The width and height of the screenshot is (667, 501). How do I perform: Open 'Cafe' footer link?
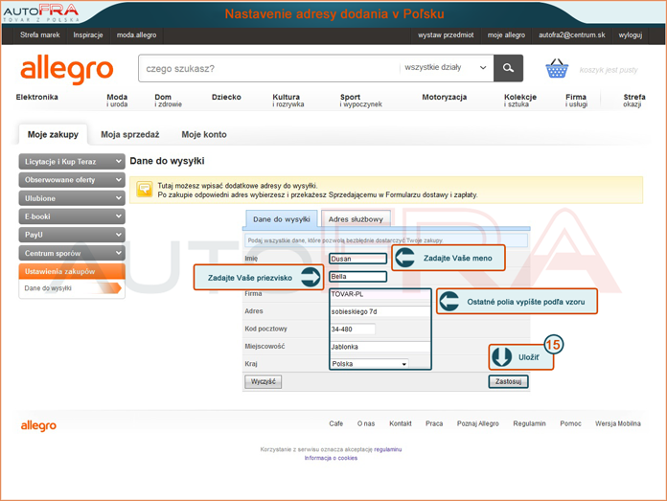click(336, 423)
